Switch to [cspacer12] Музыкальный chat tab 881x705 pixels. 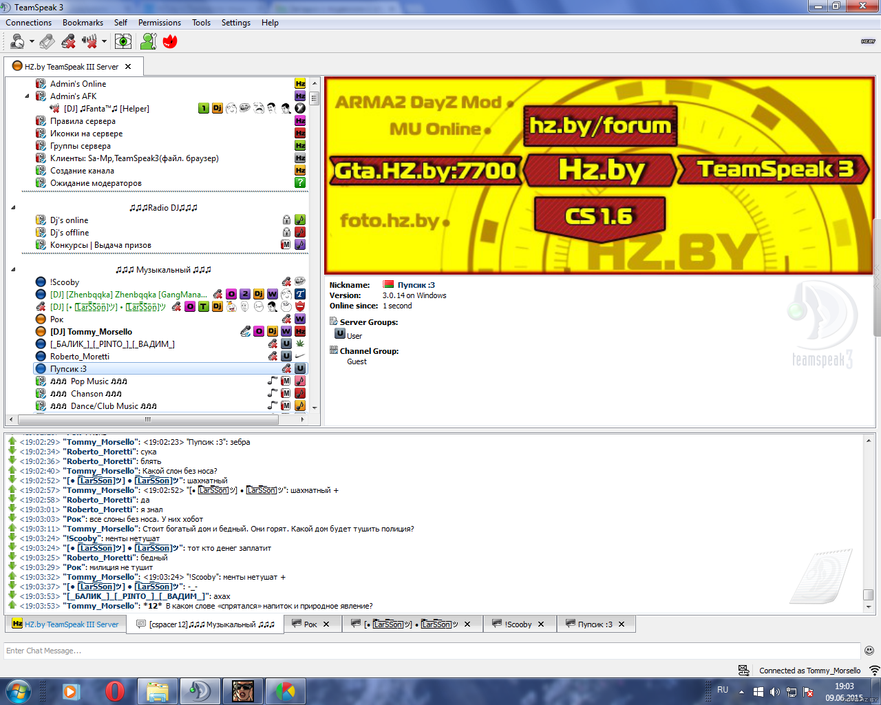pyautogui.click(x=206, y=624)
